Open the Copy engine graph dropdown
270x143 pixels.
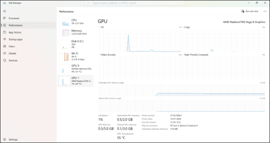pos(183,27)
